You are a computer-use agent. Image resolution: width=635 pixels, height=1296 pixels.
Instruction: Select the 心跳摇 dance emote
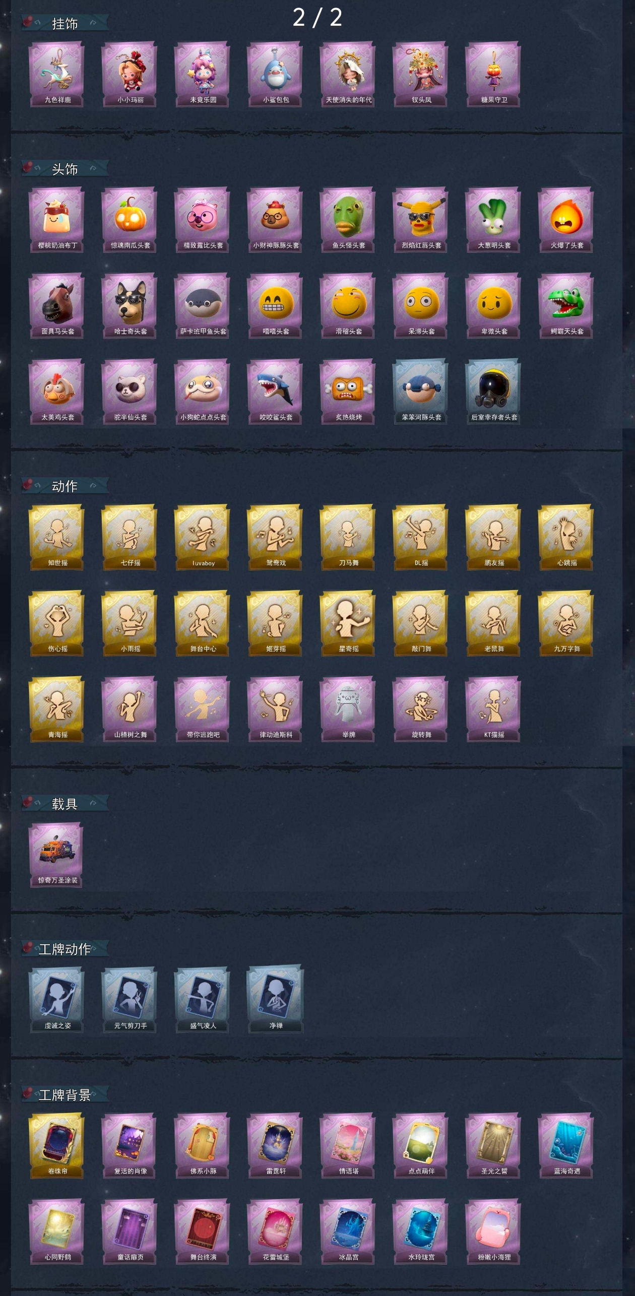click(x=566, y=538)
